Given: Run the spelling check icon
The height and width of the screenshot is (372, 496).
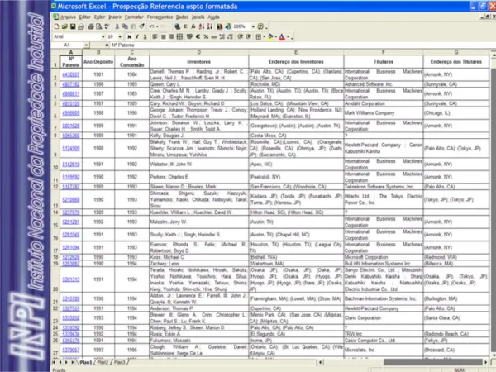Looking at the screenshot, I should 107,26.
